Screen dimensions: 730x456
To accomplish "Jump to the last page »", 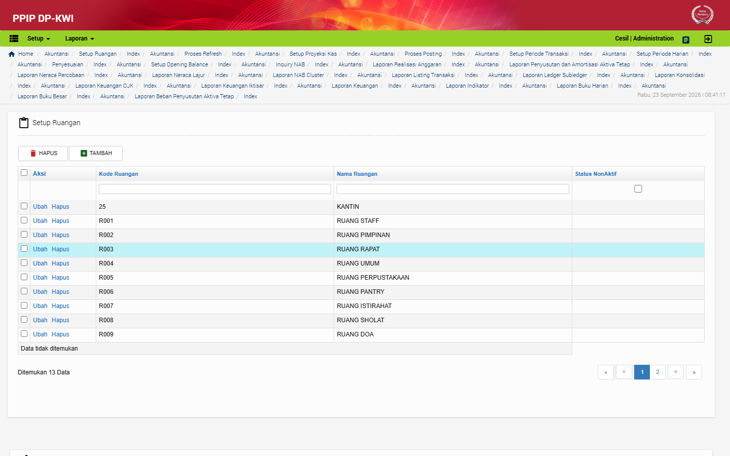I will [x=694, y=372].
